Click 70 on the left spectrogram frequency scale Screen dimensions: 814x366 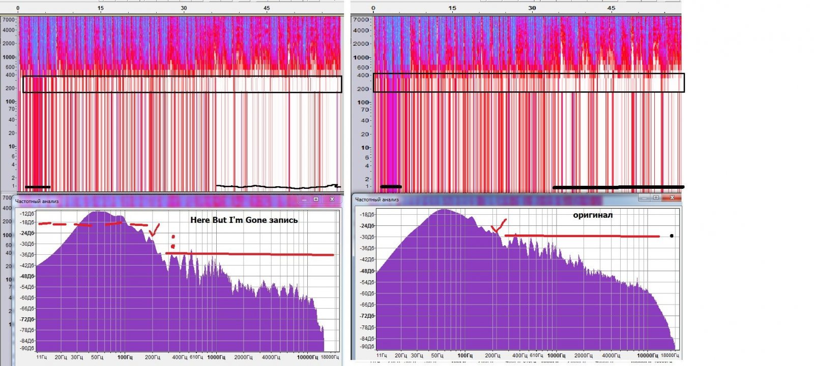pos(12,109)
